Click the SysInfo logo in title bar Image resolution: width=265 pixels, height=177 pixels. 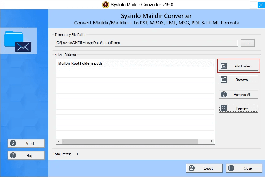106,5
